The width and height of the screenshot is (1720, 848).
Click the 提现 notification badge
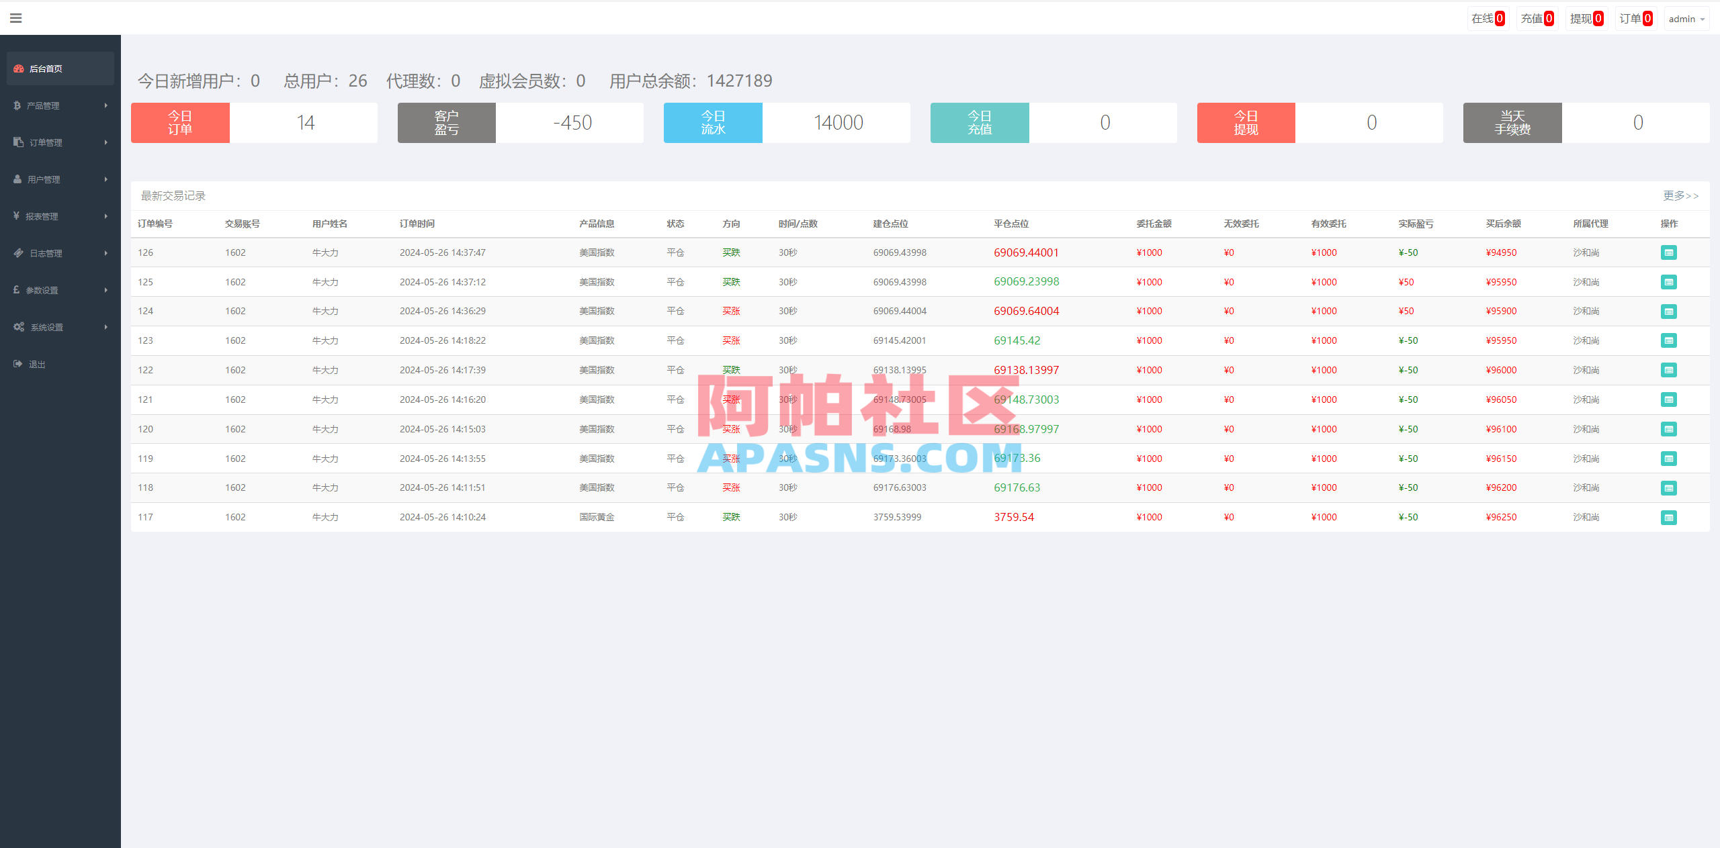[1598, 18]
